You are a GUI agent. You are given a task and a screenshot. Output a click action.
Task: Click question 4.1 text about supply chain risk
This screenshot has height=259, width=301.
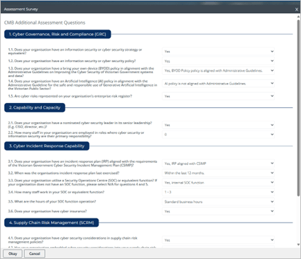[73, 240]
